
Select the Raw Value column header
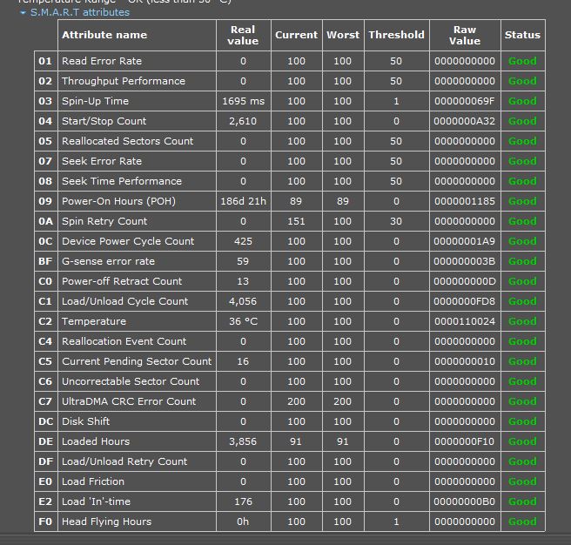pyautogui.click(x=465, y=35)
